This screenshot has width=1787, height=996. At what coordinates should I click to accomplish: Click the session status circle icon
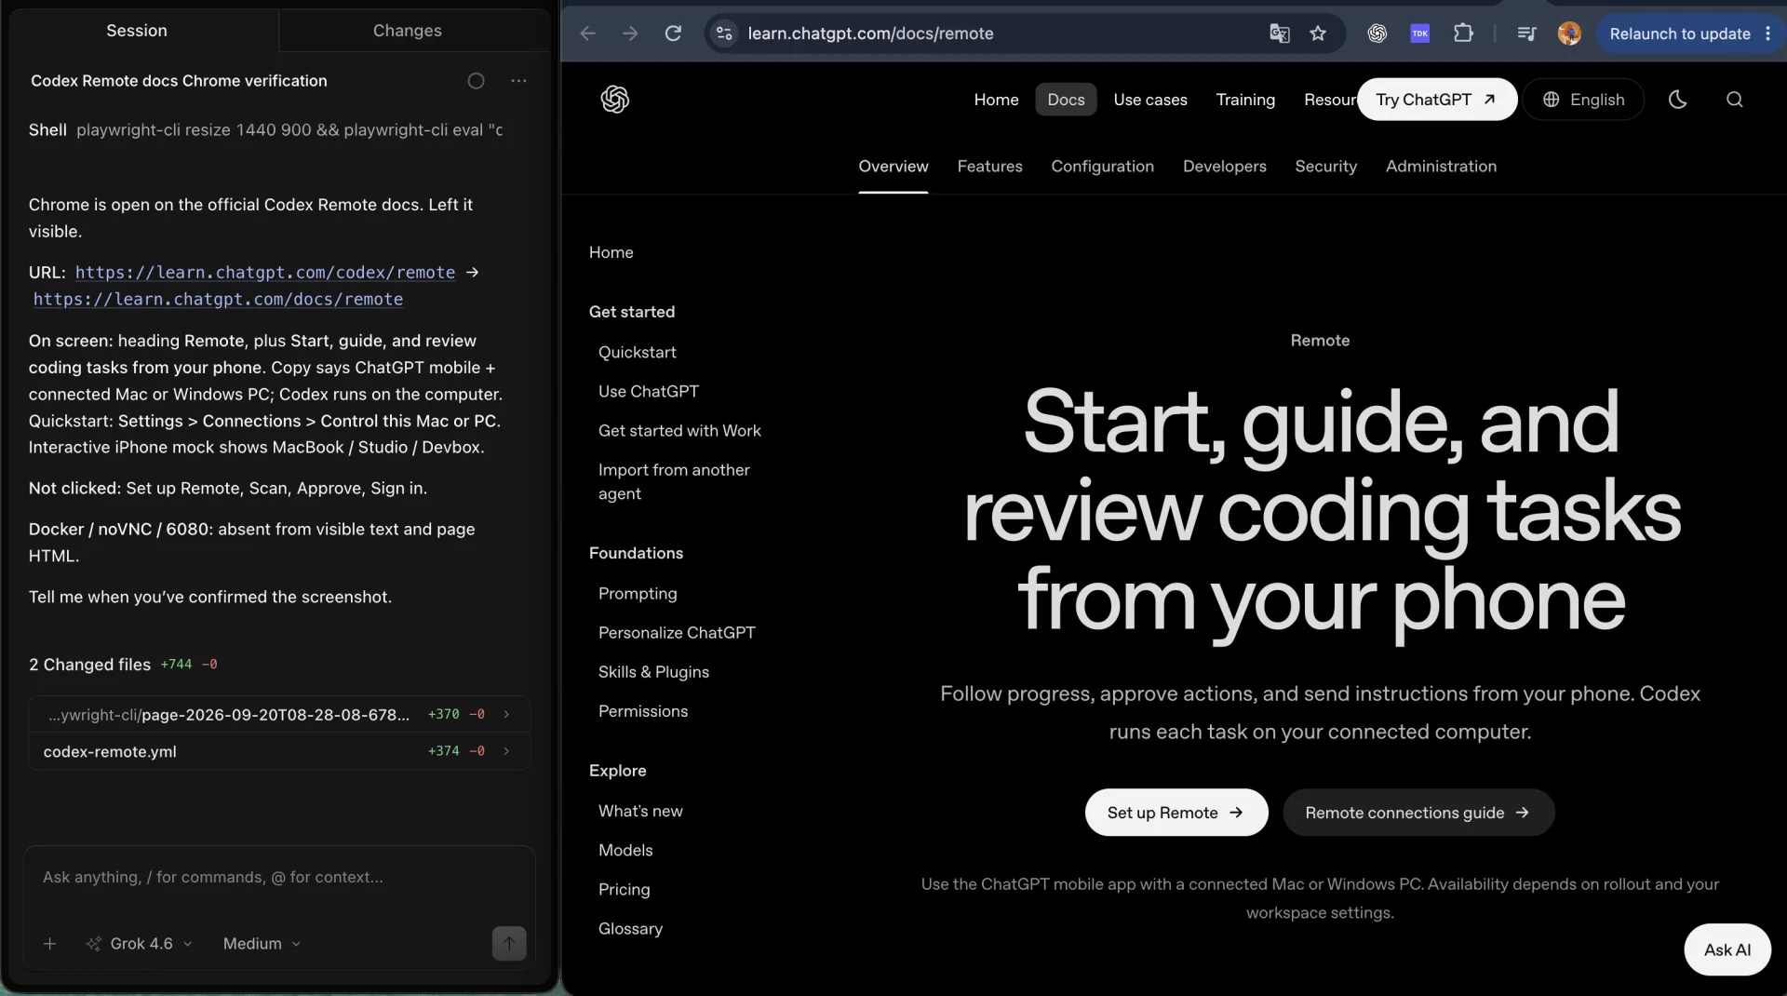pos(476,81)
